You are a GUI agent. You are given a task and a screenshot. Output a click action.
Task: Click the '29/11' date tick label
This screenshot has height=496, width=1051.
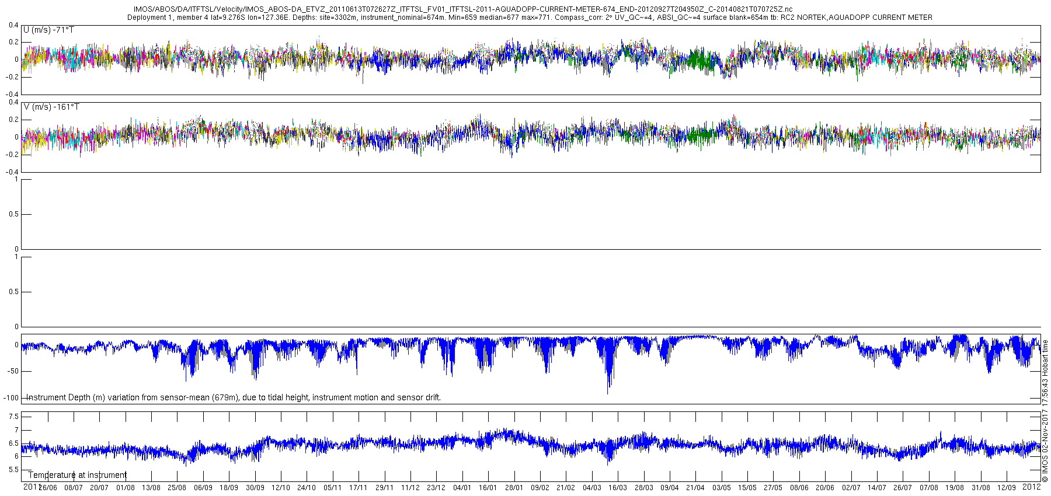click(384, 488)
